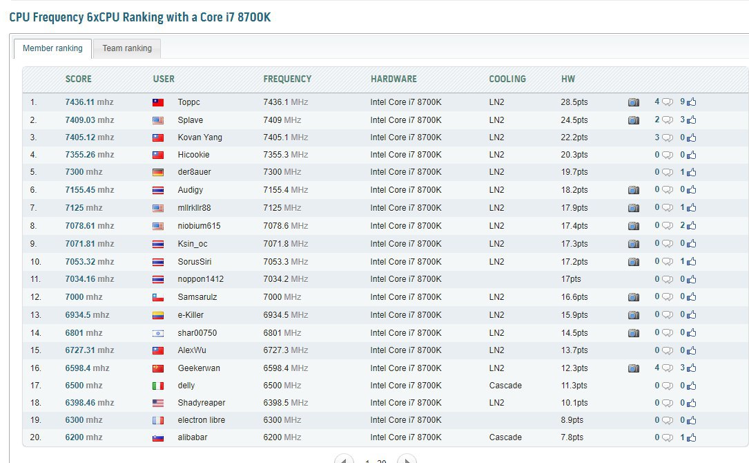
Task: Open Shadyreaper's user profile
Action: tap(201, 403)
